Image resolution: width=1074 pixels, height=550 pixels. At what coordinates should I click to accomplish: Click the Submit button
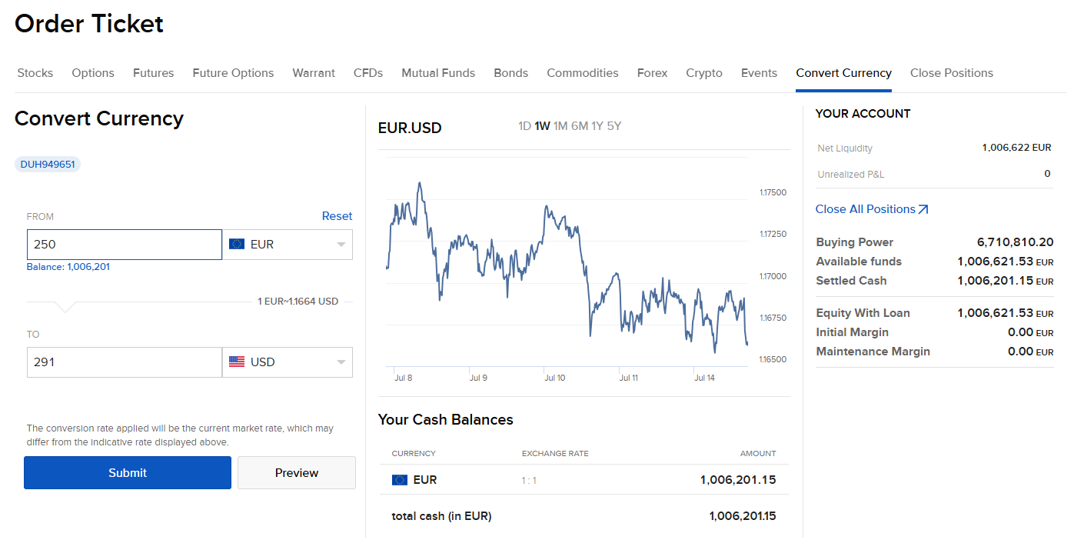127,472
